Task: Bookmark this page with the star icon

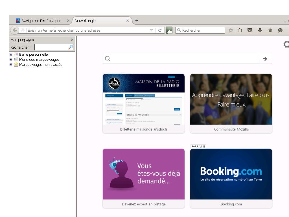Action: click(x=231, y=30)
